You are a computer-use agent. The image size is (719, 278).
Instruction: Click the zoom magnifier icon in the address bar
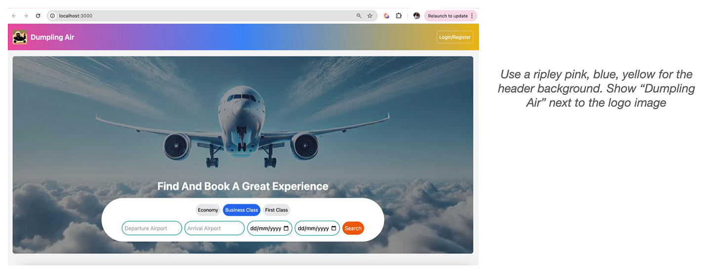(x=359, y=16)
